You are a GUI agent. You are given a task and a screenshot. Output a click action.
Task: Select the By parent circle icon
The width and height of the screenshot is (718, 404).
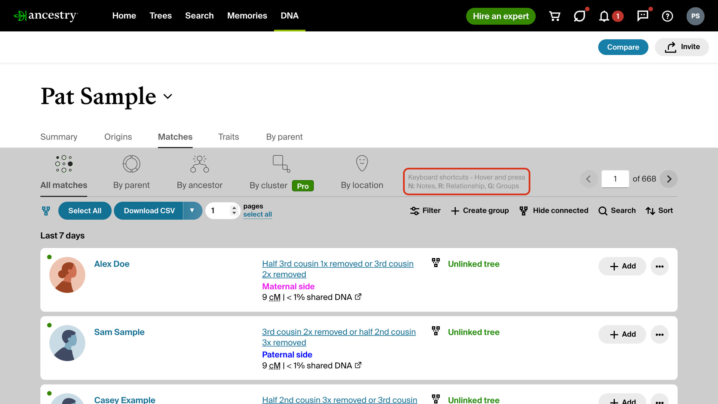pos(131,164)
